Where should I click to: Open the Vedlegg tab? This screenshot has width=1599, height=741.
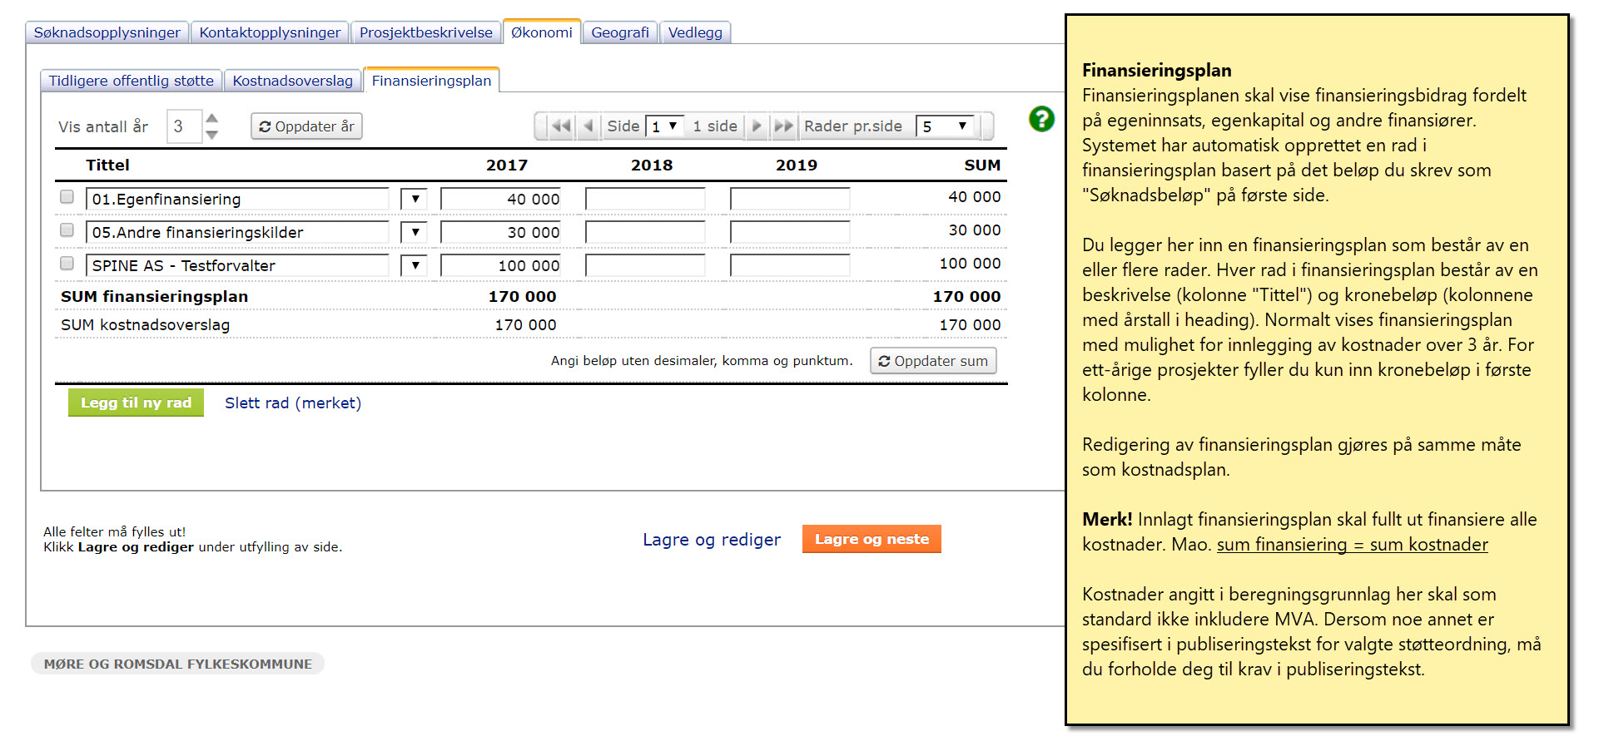click(695, 32)
